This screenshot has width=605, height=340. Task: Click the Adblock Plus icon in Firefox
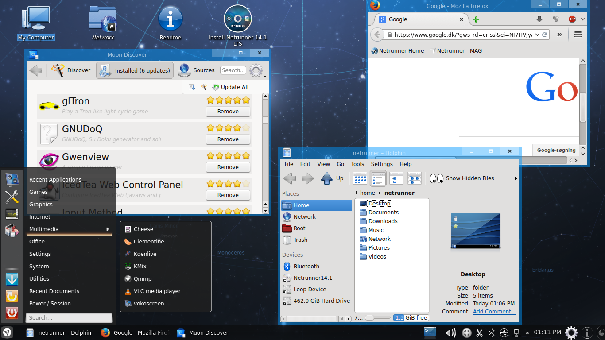572,19
